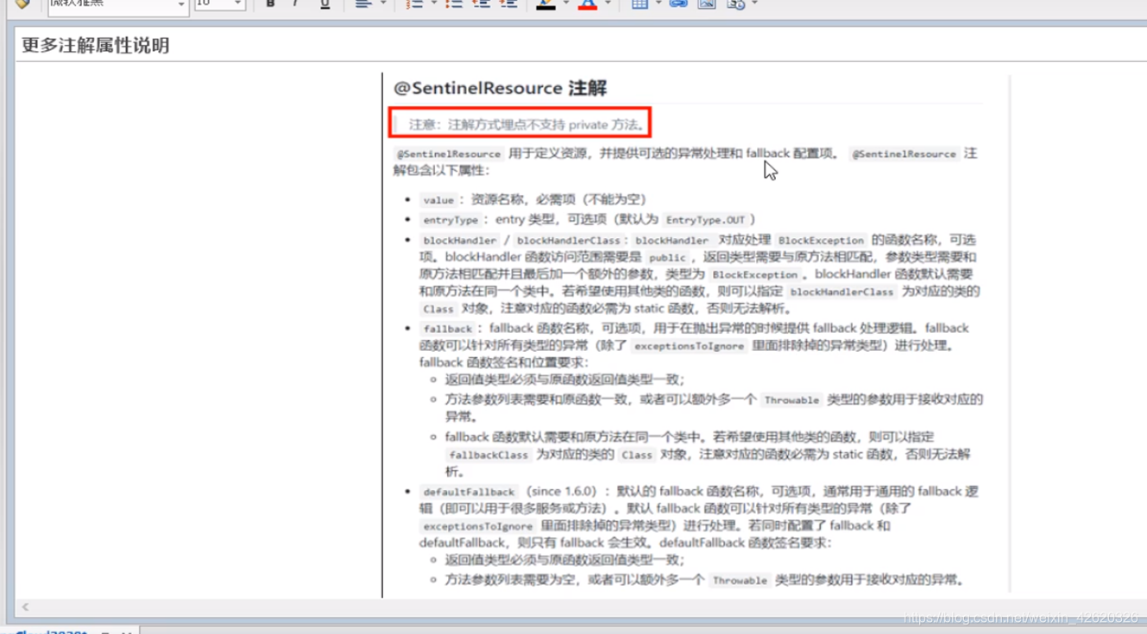The height and width of the screenshot is (634, 1147).
Task: Click the horizontal scrollbar left arrow
Action: pyautogui.click(x=24, y=608)
